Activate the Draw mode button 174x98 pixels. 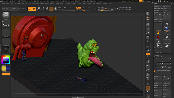(x=34, y=9)
